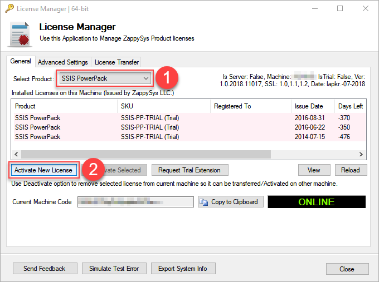Click Simulate Test Error button
379x282 pixels.
pyautogui.click(x=114, y=269)
